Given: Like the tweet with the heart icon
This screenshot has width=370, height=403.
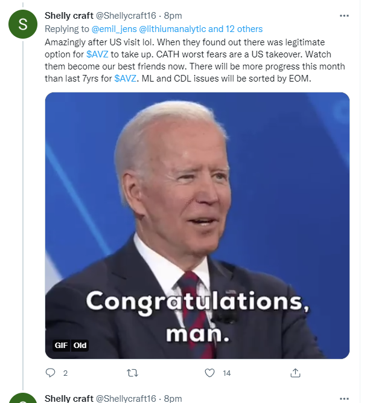Looking at the screenshot, I should [209, 373].
